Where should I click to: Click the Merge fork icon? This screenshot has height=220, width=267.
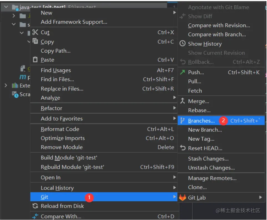coord(183,101)
